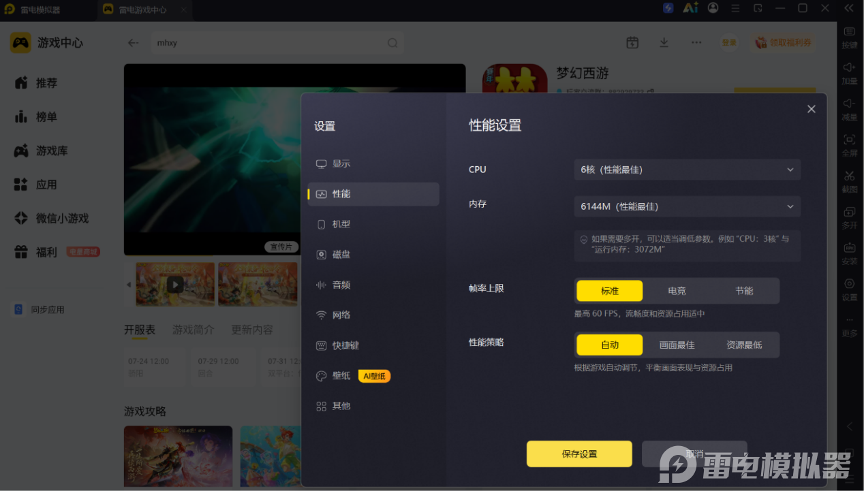Open 推荐 in game center sidebar

click(x=46, y=83)
